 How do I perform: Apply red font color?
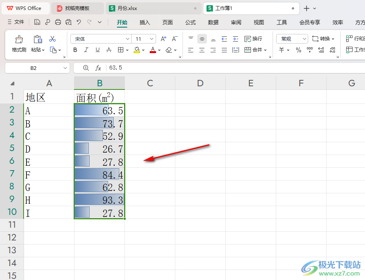coord(153,50)
